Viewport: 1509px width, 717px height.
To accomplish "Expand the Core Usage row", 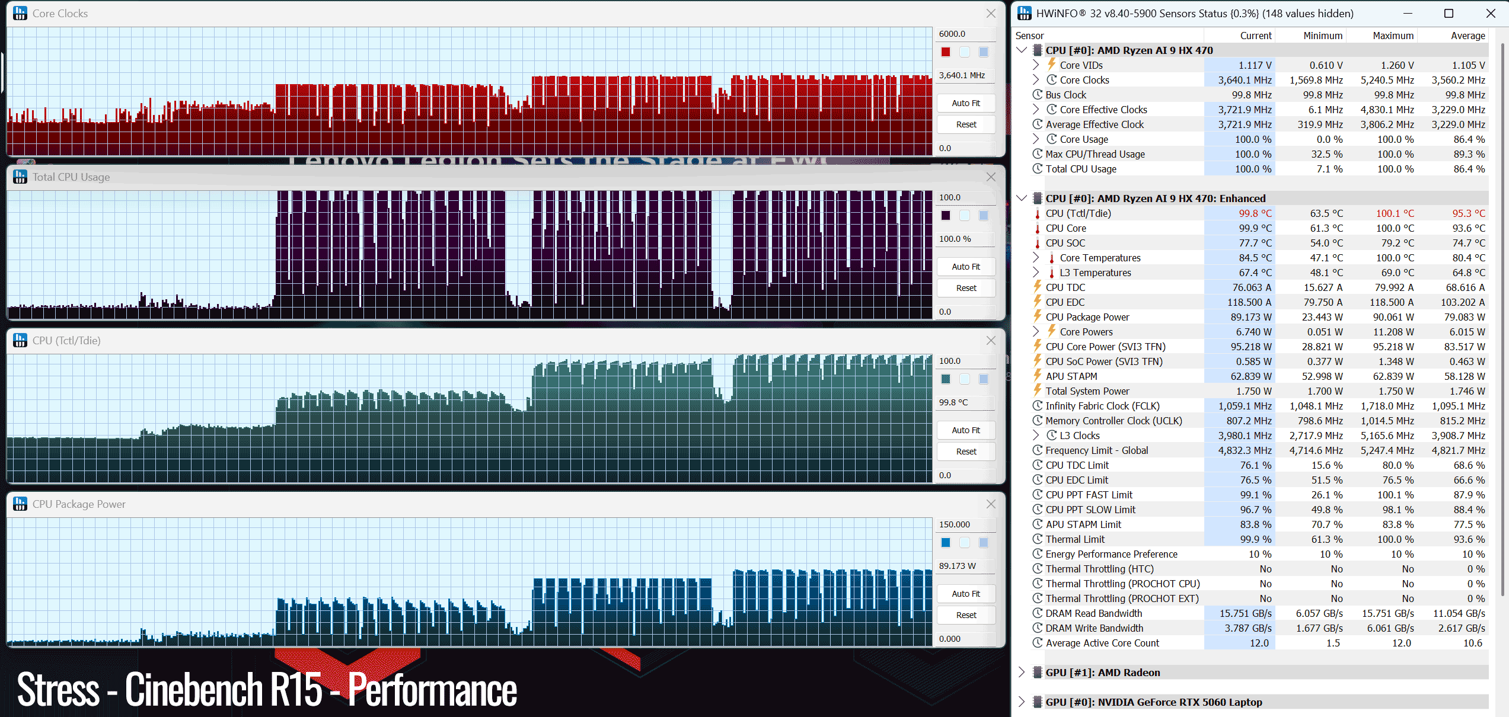I will 1036,139.
